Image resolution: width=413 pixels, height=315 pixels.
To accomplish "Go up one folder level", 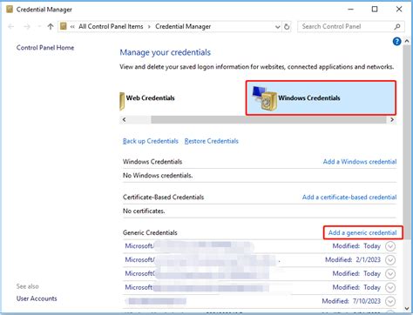I will [51, 27].
